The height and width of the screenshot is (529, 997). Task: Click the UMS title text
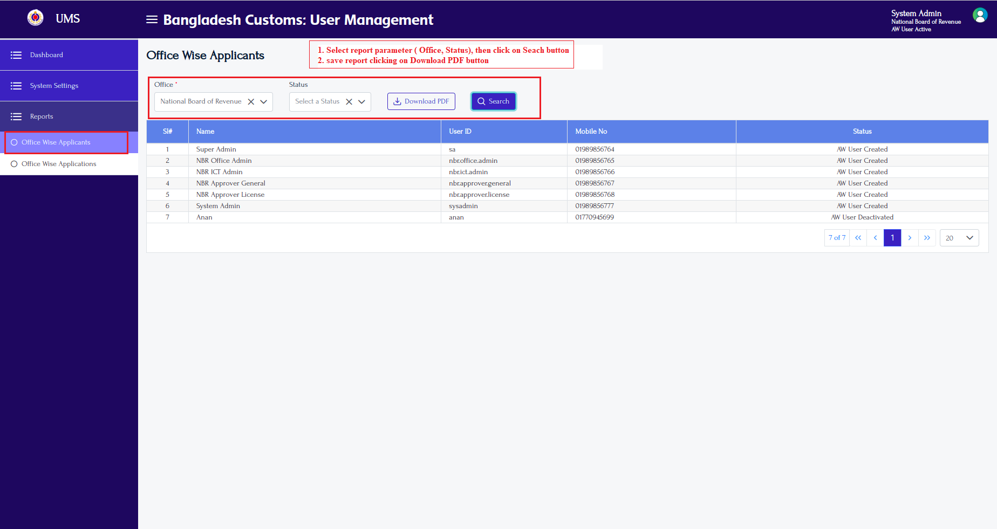coord(68,19)
